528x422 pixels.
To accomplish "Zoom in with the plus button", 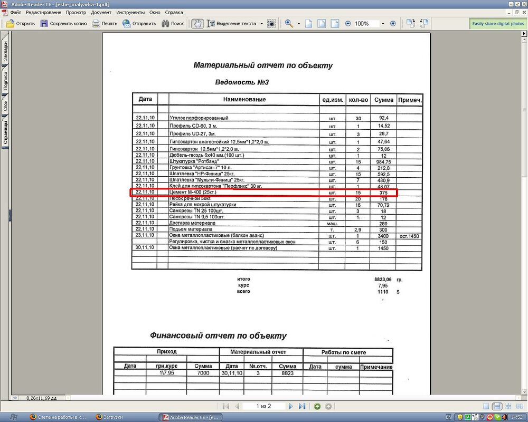I will pos(393,24).
